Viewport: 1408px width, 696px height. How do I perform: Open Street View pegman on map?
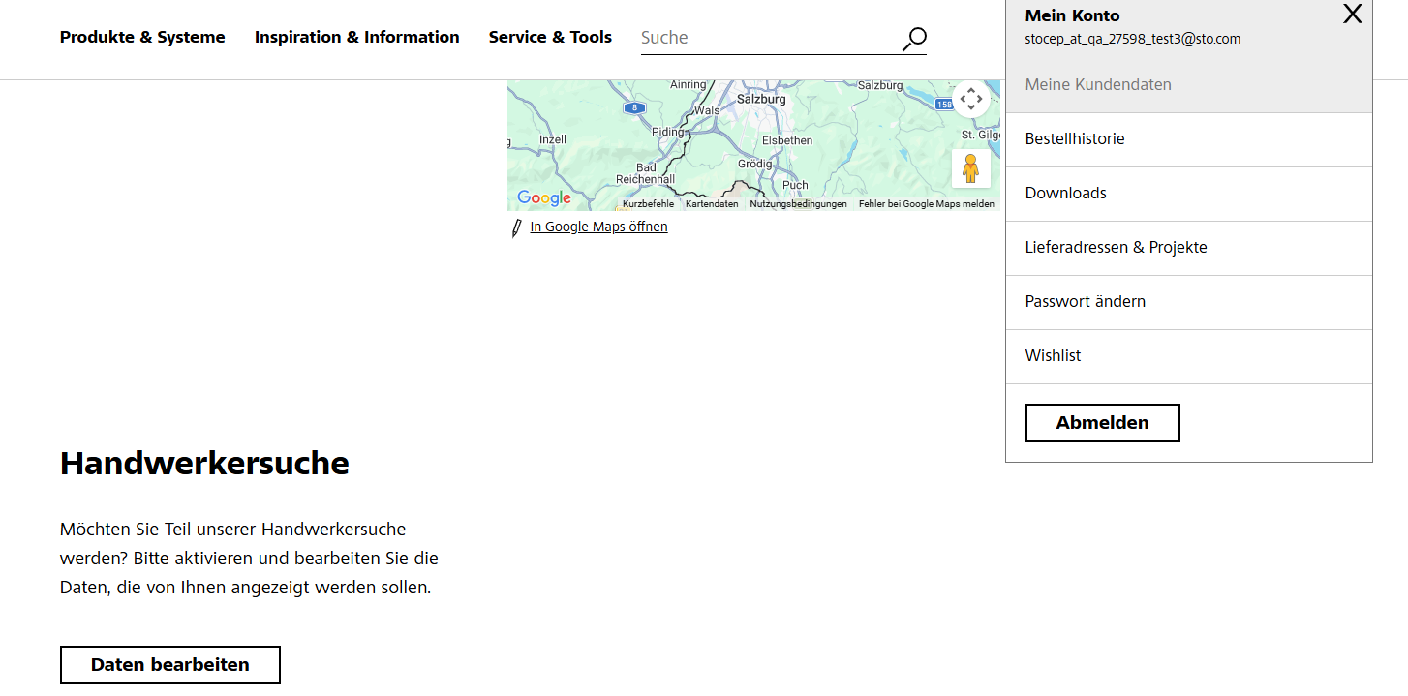pyautogui.click(x=970, y=168)
